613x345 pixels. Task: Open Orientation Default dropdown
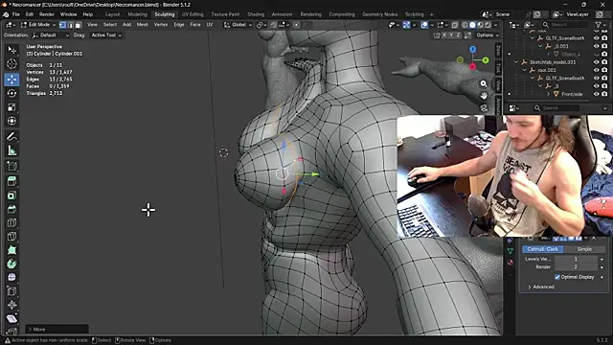(x=51, y=35)
